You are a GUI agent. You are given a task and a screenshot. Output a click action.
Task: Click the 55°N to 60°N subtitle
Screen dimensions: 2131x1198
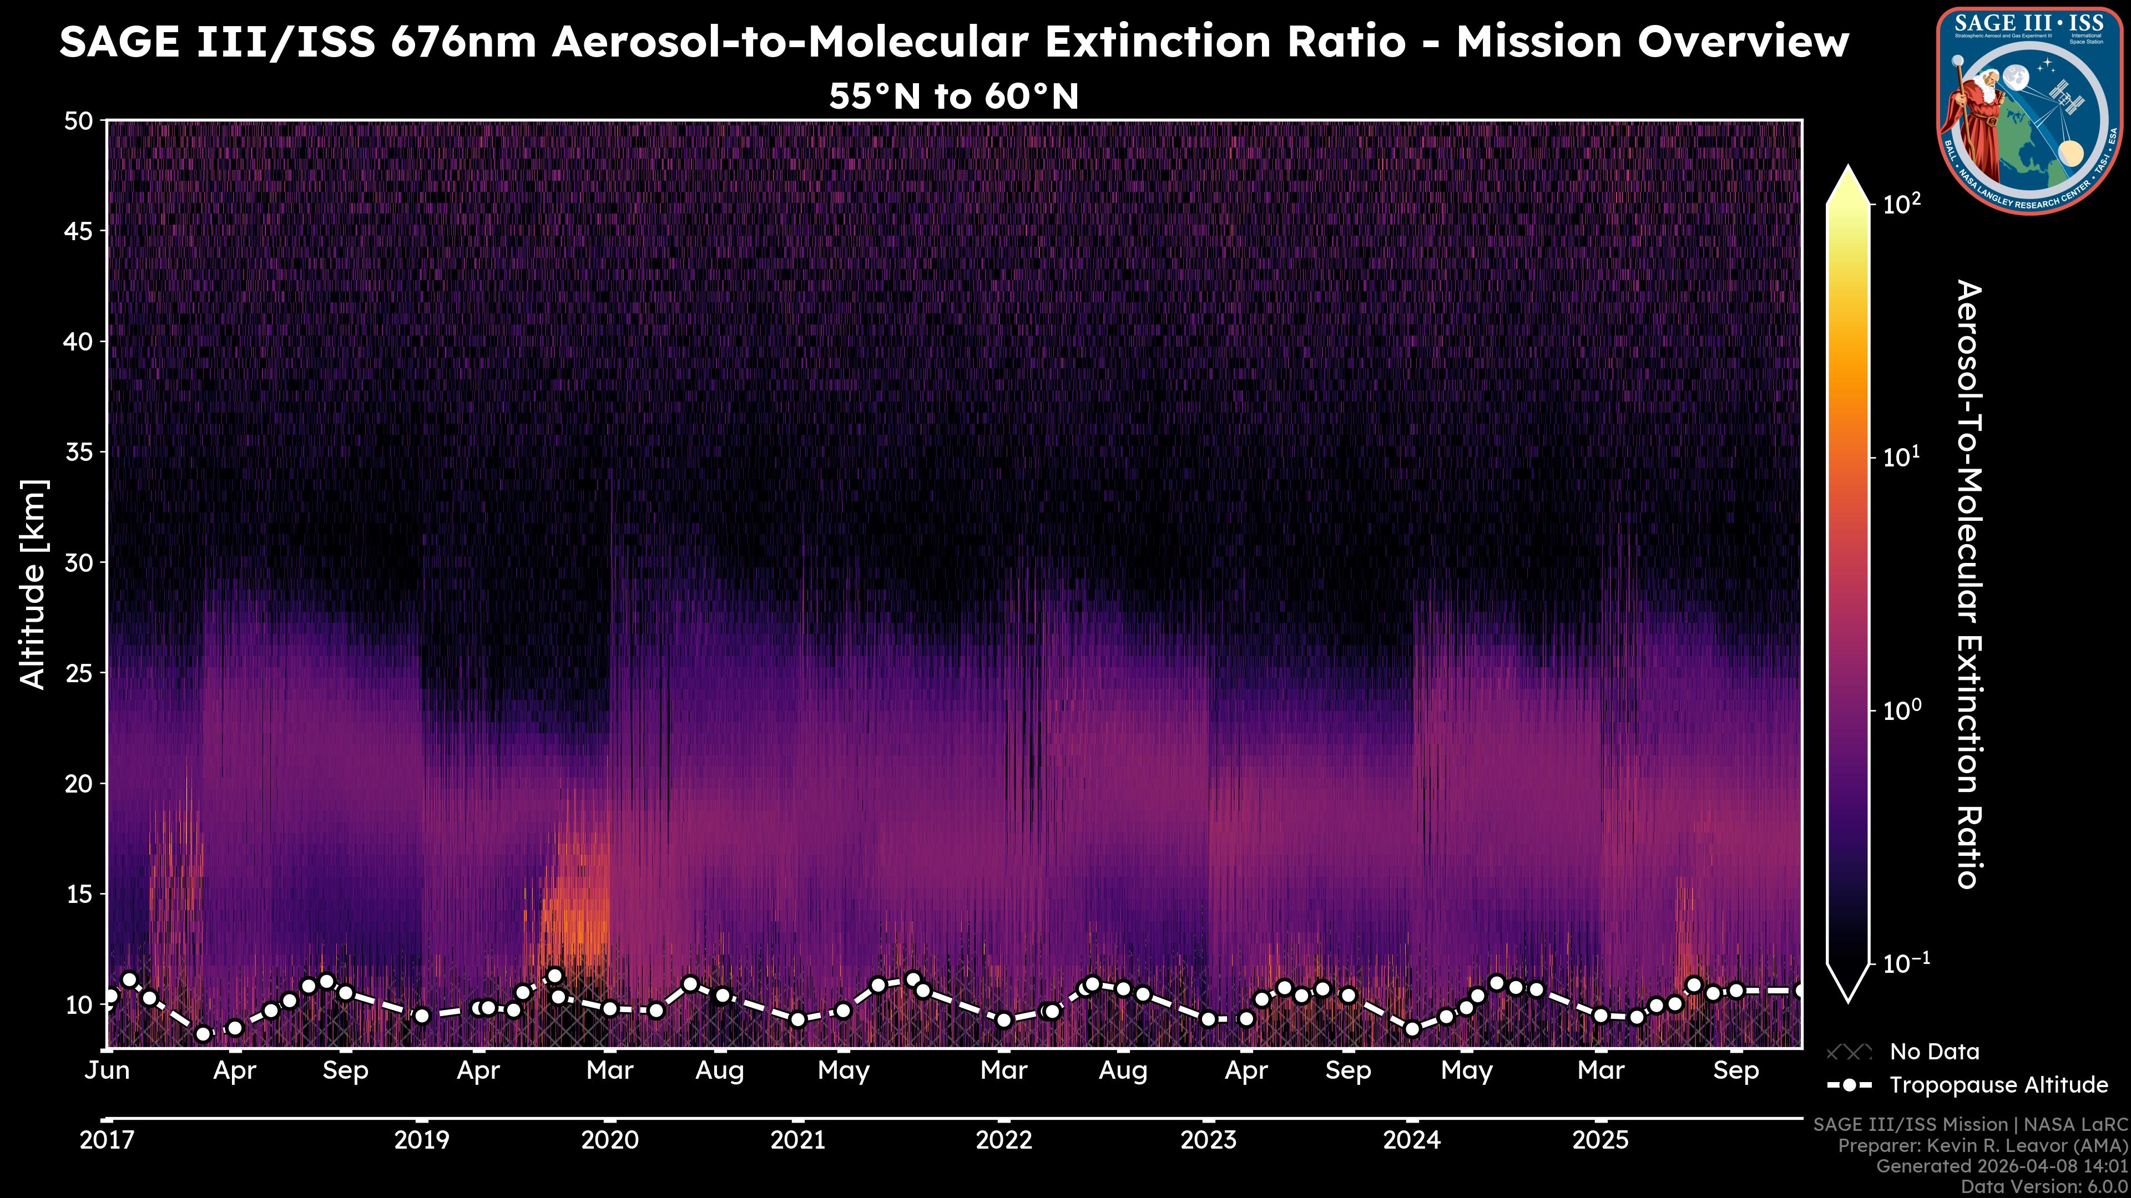[954, 97]
